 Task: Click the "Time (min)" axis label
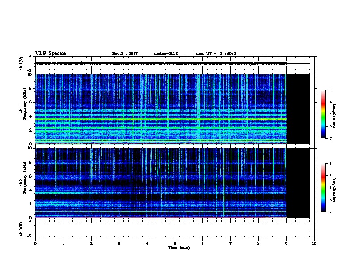pyautogui.click(x=179, y=248)
